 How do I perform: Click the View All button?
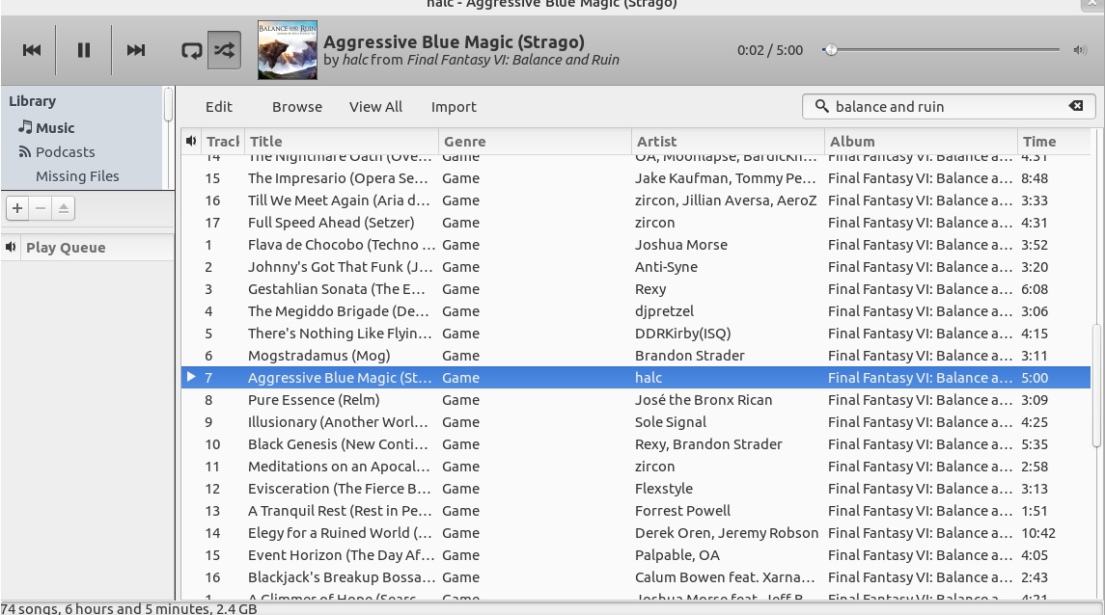375,107
